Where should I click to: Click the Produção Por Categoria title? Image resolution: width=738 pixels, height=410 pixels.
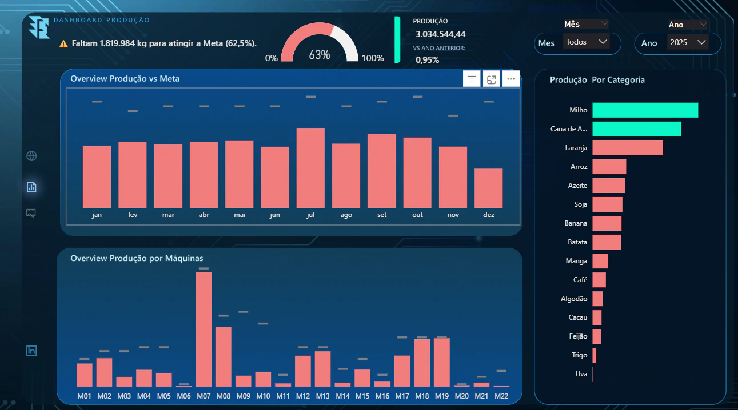[597, 80]
